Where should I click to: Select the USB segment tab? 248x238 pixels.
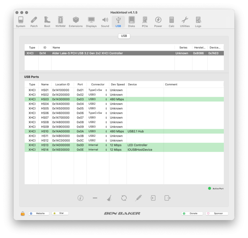(124, 36)
